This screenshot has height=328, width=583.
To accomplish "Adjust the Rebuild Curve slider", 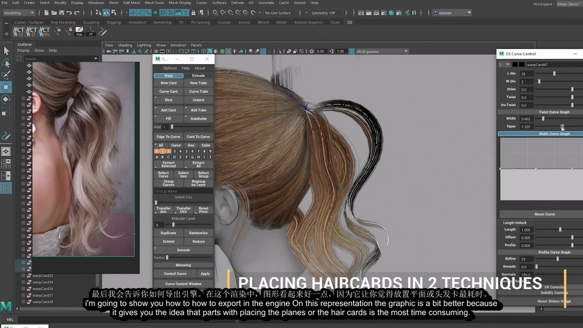I will tap(173, 225).
